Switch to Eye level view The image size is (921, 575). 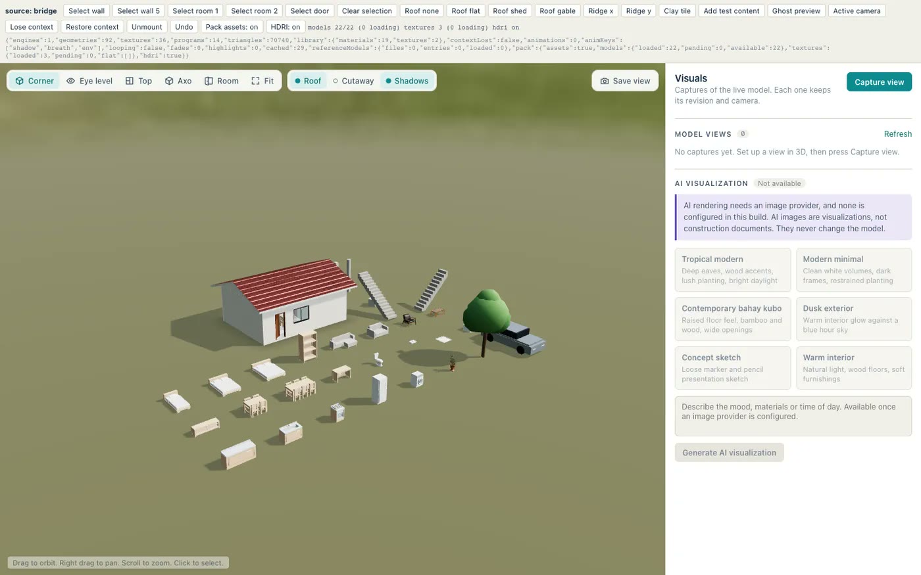[89, 81]
